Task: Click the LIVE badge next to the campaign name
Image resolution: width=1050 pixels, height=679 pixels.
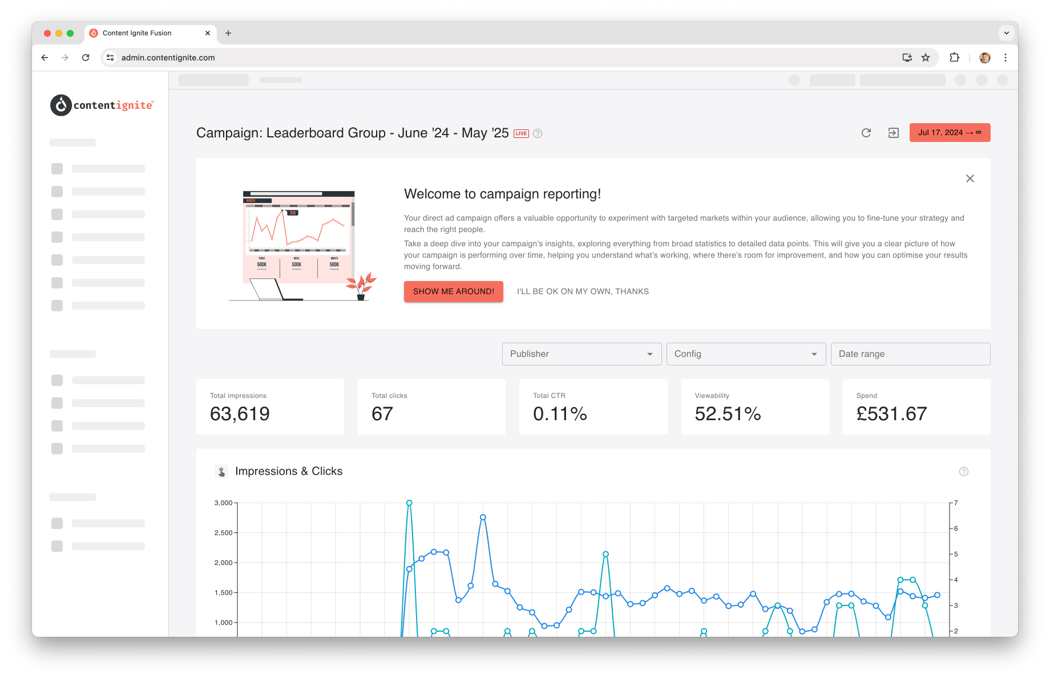Action: point(521,133)
